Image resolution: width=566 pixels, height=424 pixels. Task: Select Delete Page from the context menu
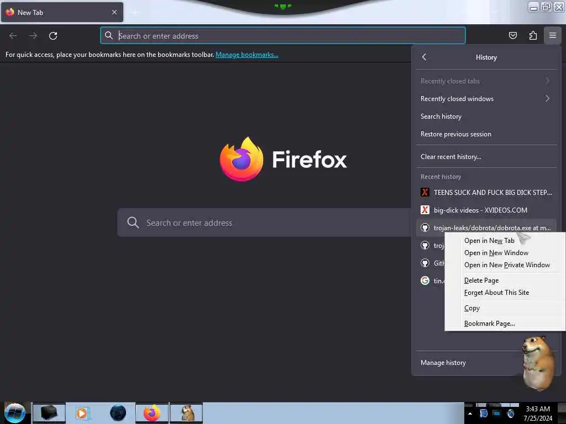tap(481, 280)
